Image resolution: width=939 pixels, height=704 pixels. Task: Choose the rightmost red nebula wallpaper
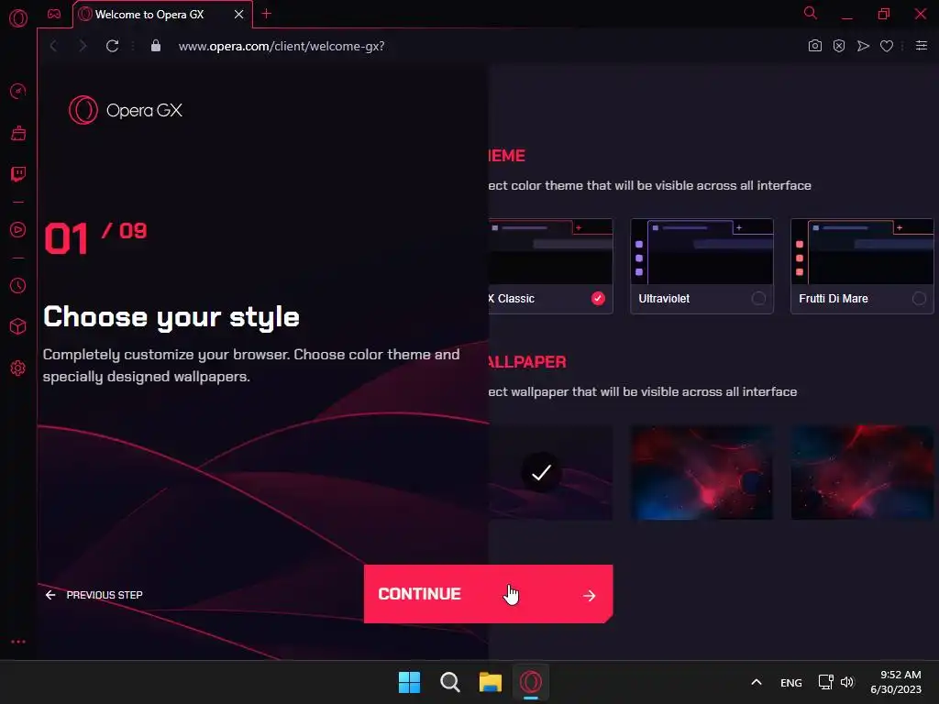862,472
